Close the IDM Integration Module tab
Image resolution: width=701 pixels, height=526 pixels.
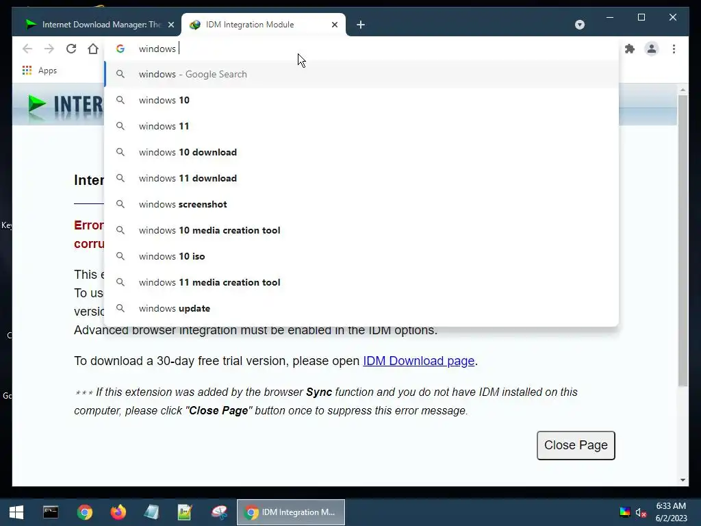click(334, 25)
